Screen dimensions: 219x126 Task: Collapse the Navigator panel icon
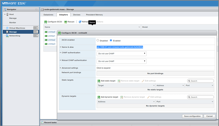click(x=36, y=9)
